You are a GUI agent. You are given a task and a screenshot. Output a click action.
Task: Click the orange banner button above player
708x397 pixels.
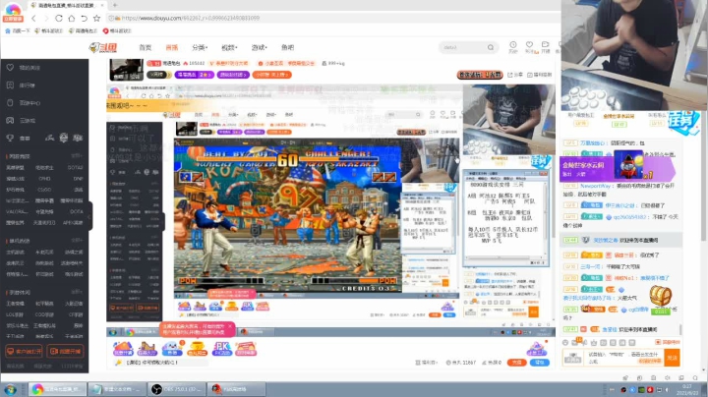pyautogui.click(x=480, y=75)
